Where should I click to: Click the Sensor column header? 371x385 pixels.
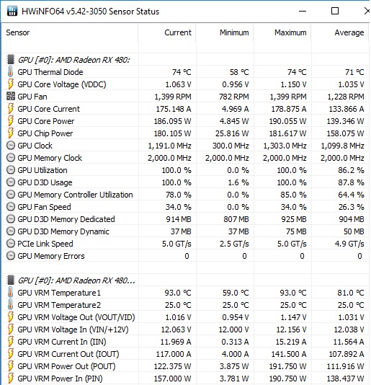(70, 32)
